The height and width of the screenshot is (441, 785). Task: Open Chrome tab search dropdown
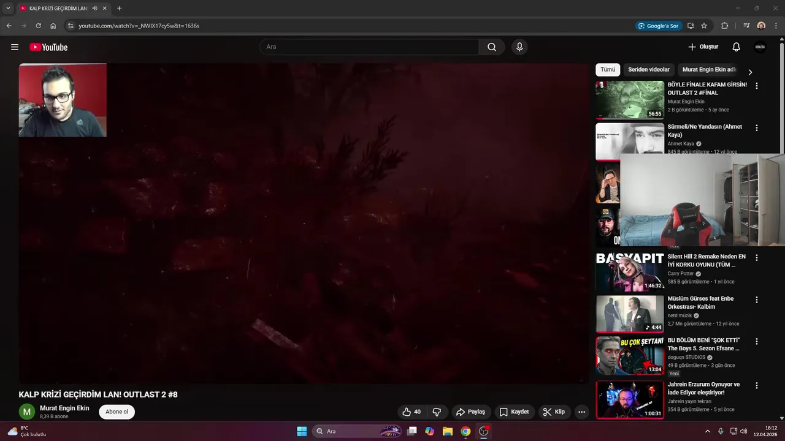pyautogui.click(x=8, y=8)
